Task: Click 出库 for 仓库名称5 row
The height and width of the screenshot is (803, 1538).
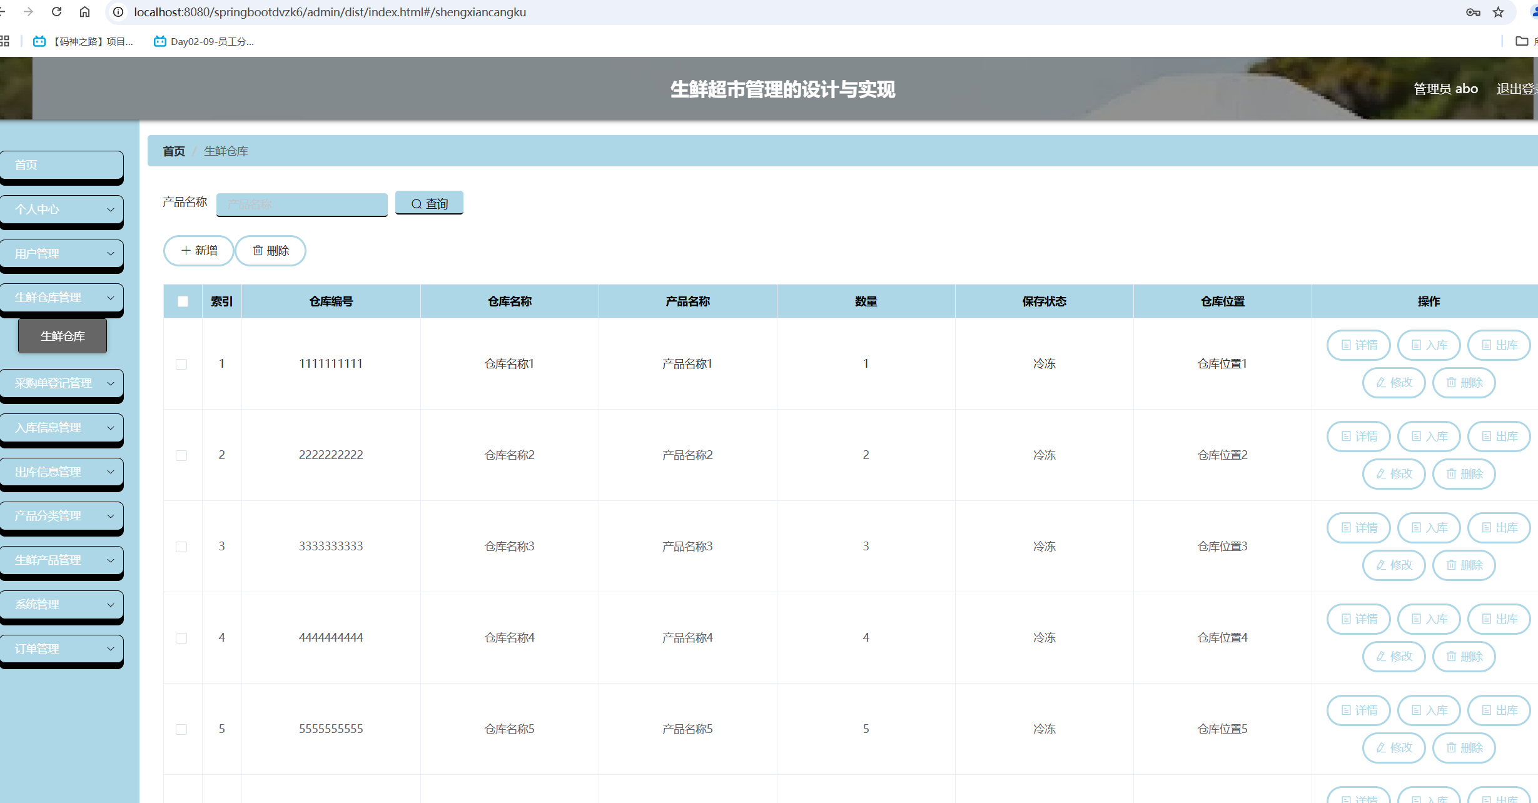Action: pyautogui.click(x=1499, y=710)
